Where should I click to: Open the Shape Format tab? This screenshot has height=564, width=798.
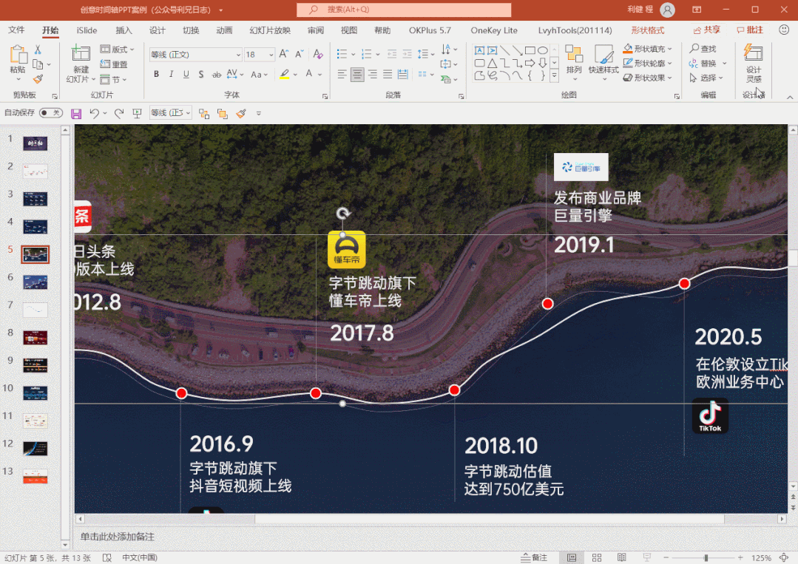click(x=647, y=30)
